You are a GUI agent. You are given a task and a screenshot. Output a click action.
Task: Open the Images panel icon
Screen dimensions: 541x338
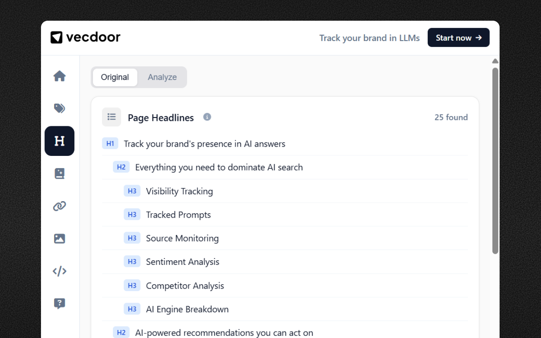pyautogui.click(x=59, y=238)
